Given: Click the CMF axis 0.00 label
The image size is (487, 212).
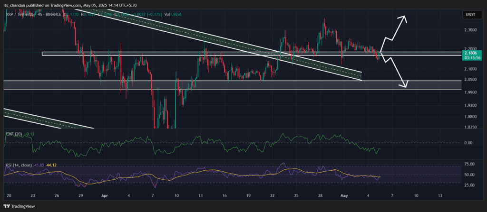Looking at the screenshot, I should click(x=469, y=143).
